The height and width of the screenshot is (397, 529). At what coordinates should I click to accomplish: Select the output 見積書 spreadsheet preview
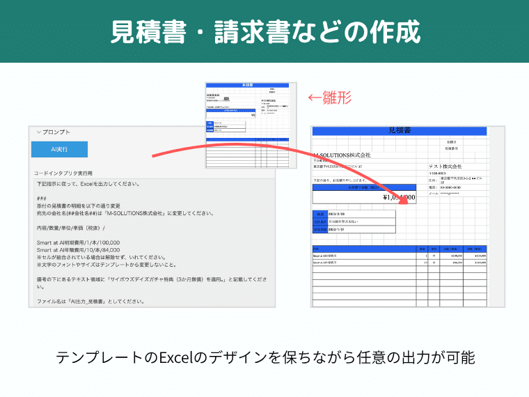click(408, 216)
